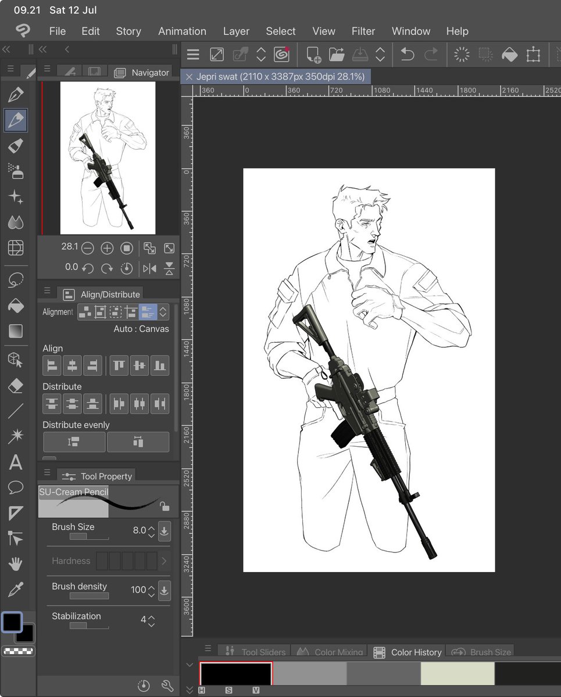Select the Fill bucket tool
561x697 pixels.
[16, 306]
